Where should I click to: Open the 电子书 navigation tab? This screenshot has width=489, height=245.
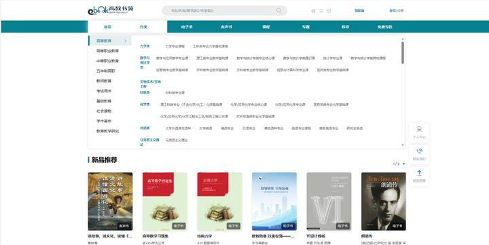(187, 26)
